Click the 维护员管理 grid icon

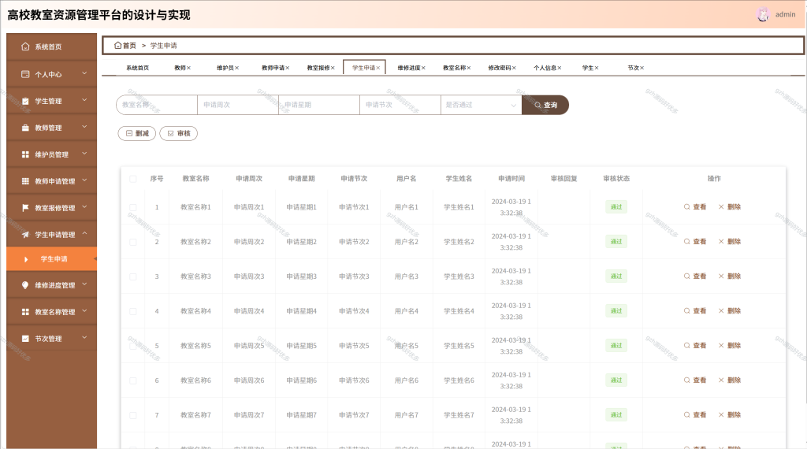(25, 154)
